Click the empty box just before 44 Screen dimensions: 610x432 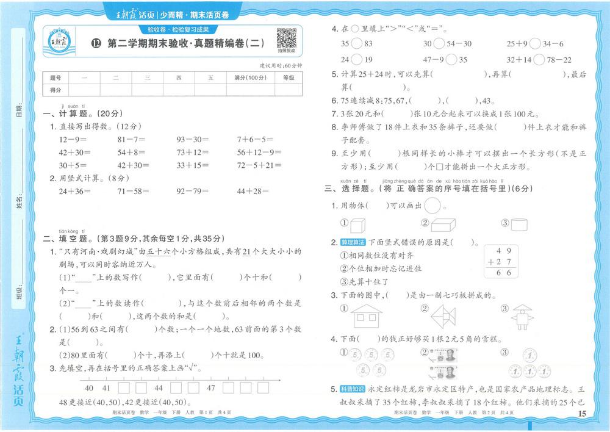[141, 387]
